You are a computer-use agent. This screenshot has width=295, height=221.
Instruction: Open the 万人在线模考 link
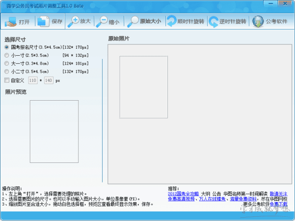tap(212, 199)
